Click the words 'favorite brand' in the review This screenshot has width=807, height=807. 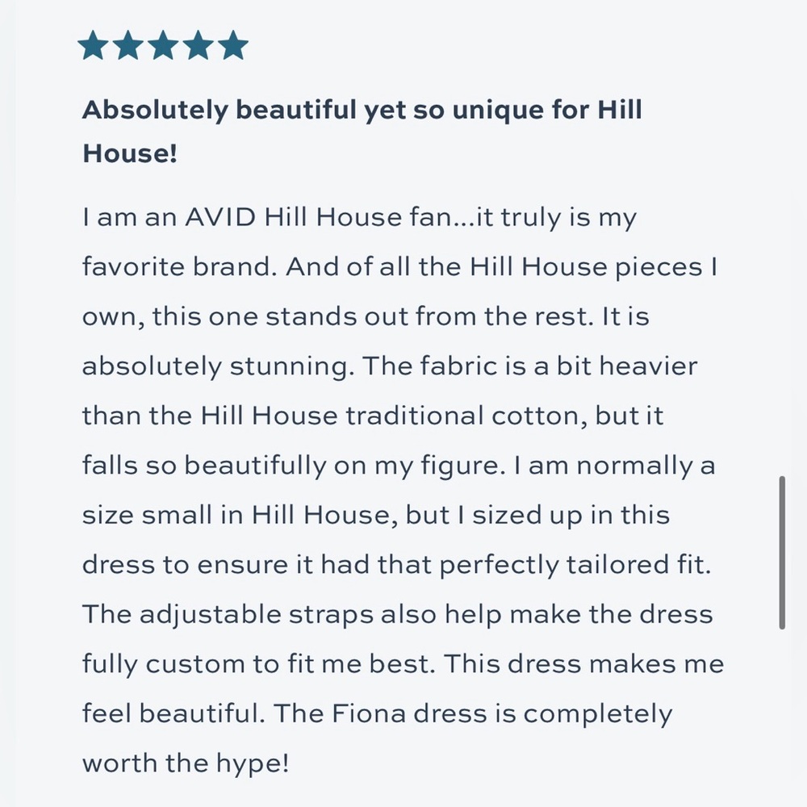tap(176, 266)
